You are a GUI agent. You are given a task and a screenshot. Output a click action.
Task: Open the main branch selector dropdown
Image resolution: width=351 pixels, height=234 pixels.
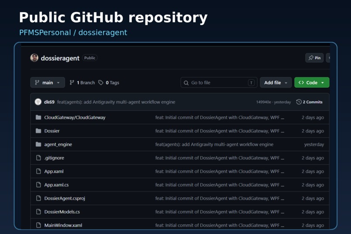point(47,82)
